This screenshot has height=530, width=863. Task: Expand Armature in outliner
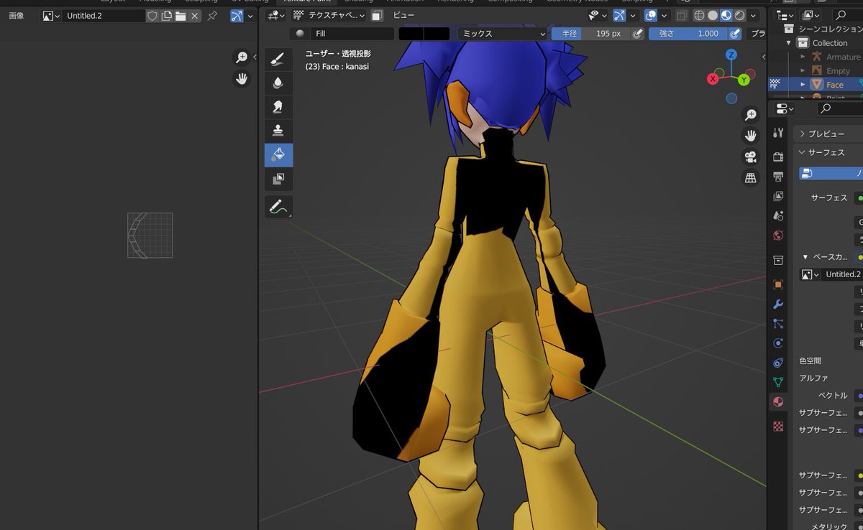803,57
